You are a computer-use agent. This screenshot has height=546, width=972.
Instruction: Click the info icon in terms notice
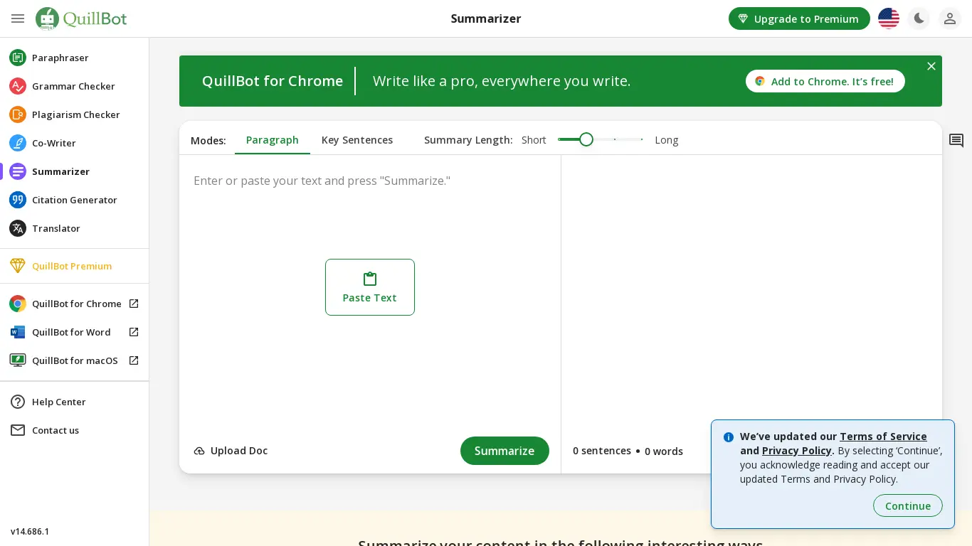tap(729, 437)
